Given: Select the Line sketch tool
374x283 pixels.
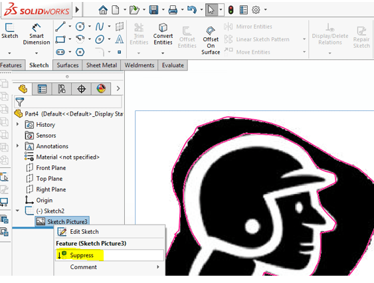Looking at the screenshot, I should coord(60,27).
